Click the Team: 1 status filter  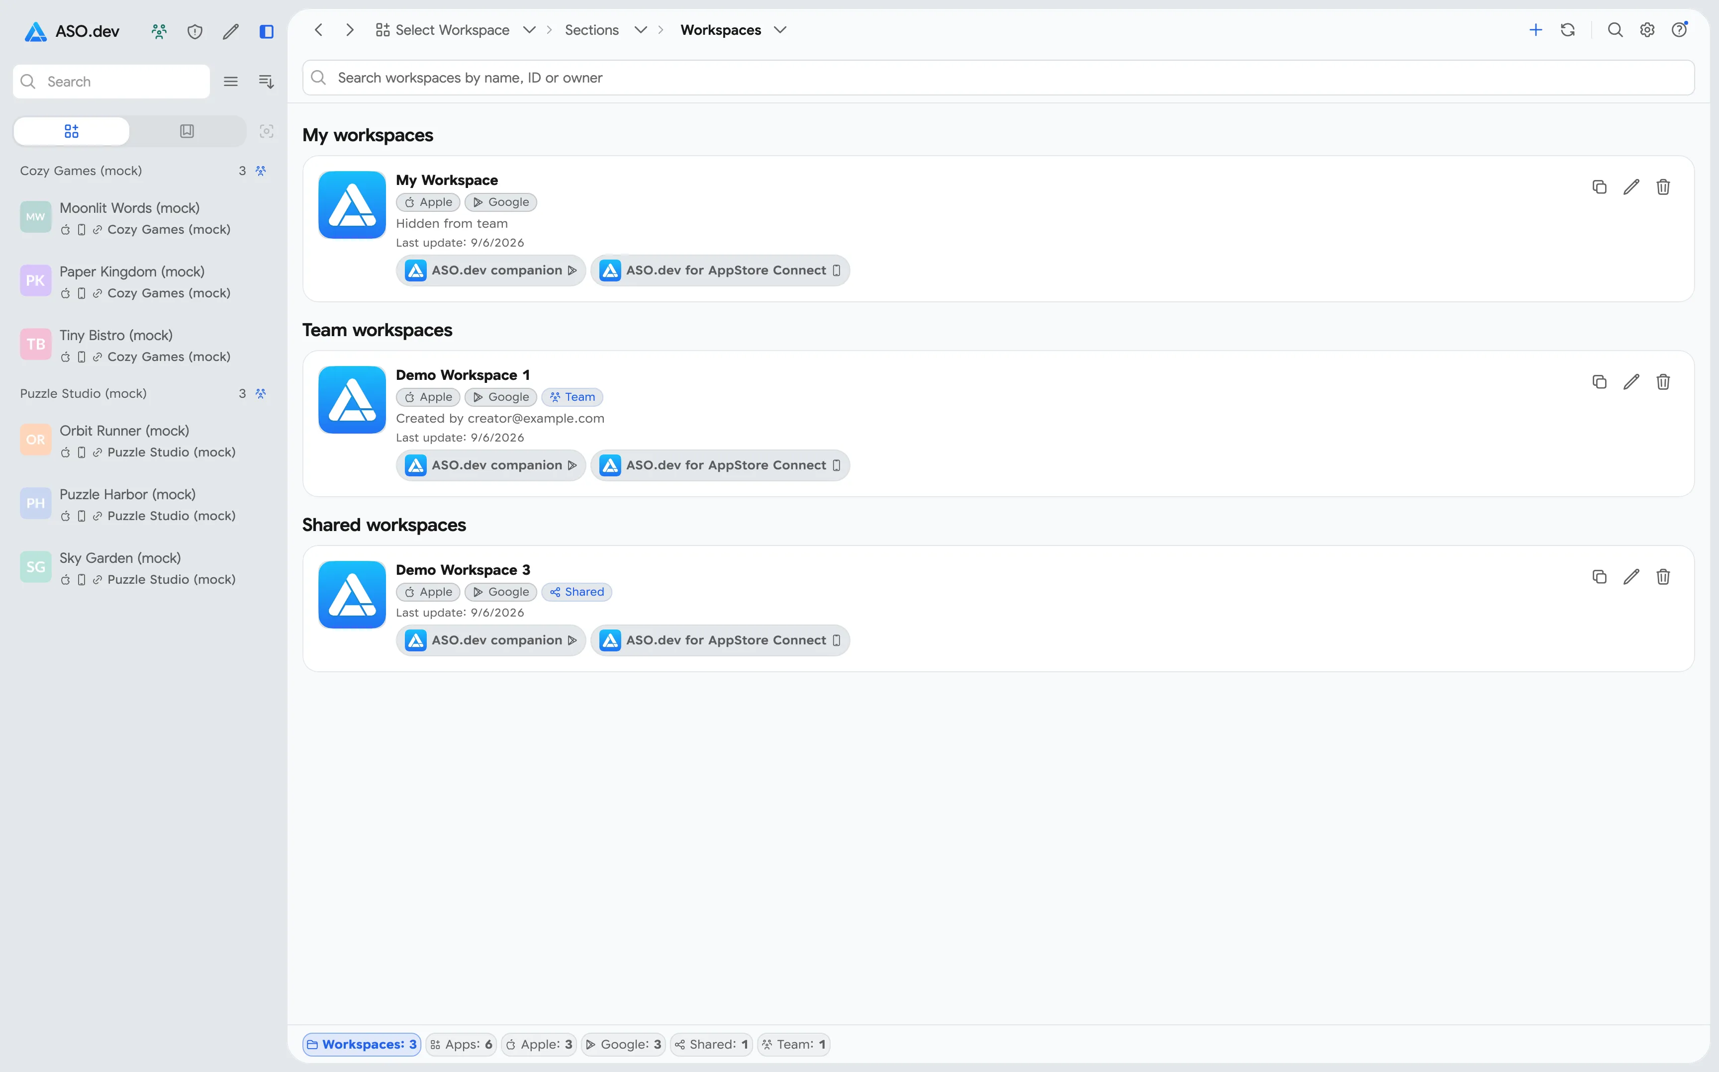pyautogui.click(x=793, y=1044)
